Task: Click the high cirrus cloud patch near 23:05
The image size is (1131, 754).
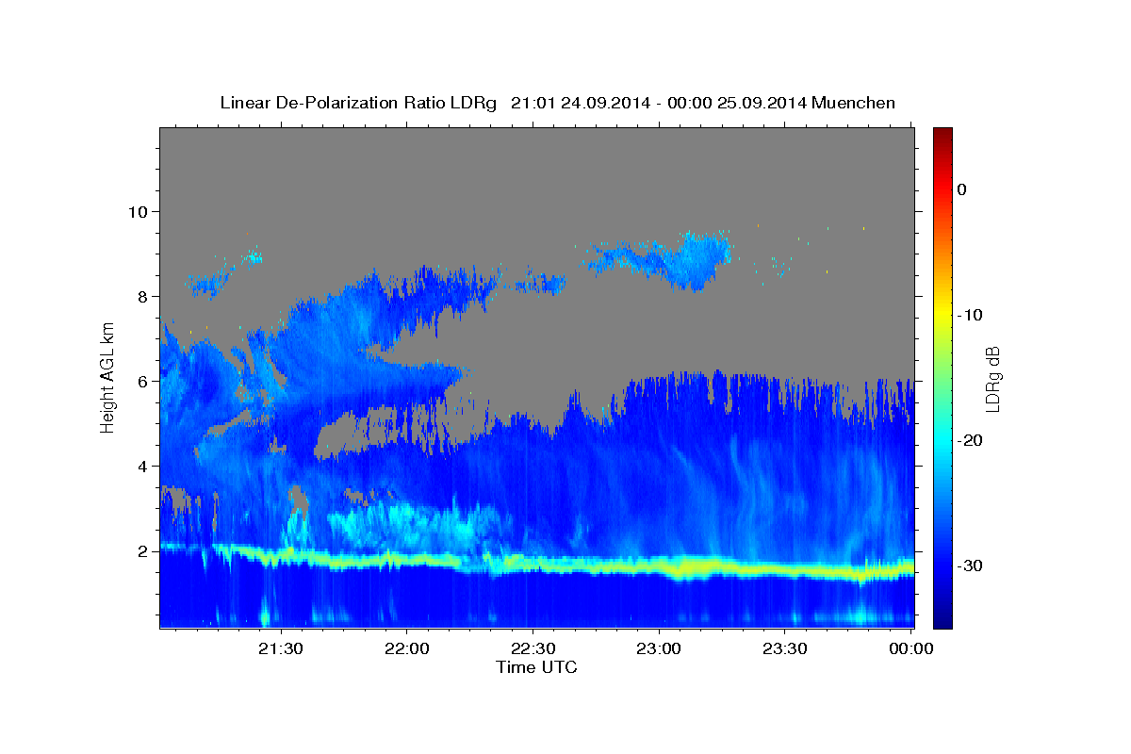Action: (x=693, y=259)
